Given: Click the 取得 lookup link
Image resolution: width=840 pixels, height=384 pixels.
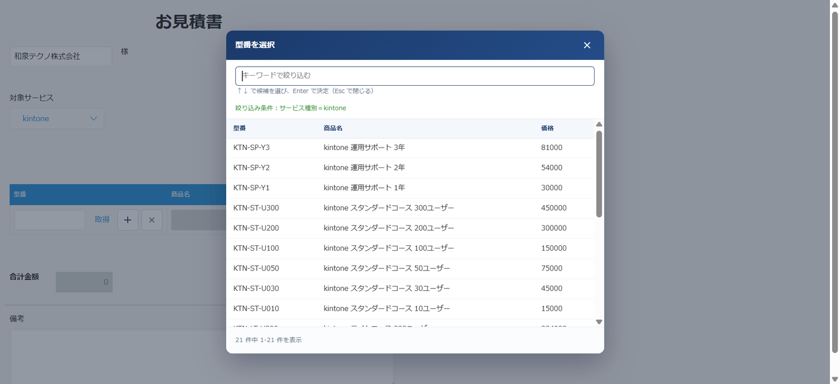Looking at the screenshot, I should pyautogui.click(x=102, y=220).
